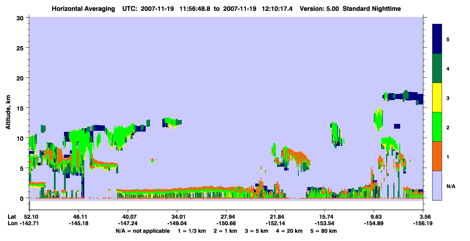Click the dark green color bar segment 4
Image resolution: width=470 pixels, height=241 pixels.
click(x=437, y=68)
